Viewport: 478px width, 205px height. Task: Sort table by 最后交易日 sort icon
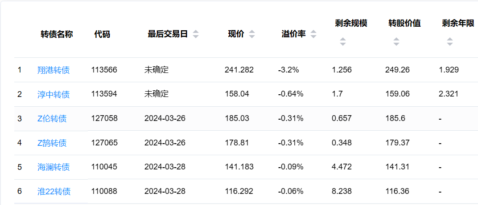196,34
